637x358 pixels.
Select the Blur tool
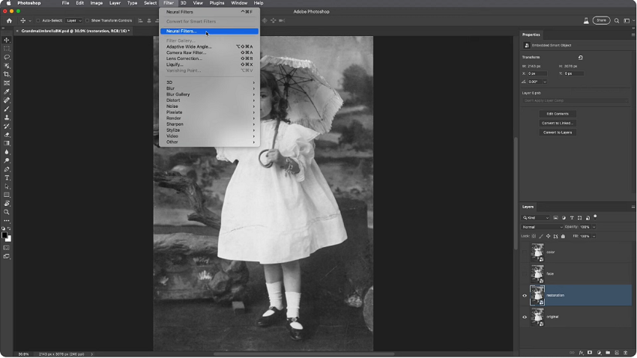click(x=7, y=152)
